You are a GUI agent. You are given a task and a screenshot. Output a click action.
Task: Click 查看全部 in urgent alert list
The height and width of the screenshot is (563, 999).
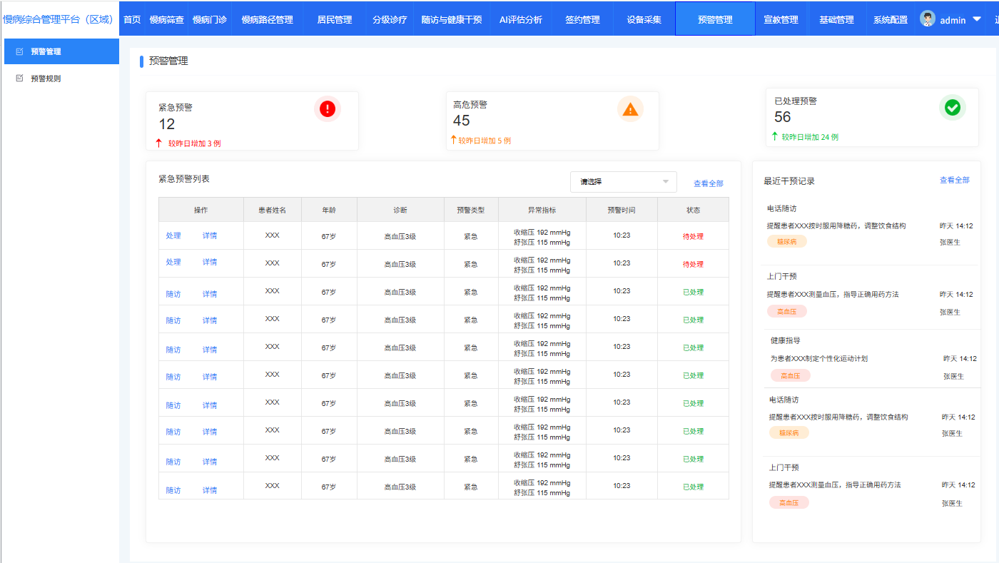point(708,183)
